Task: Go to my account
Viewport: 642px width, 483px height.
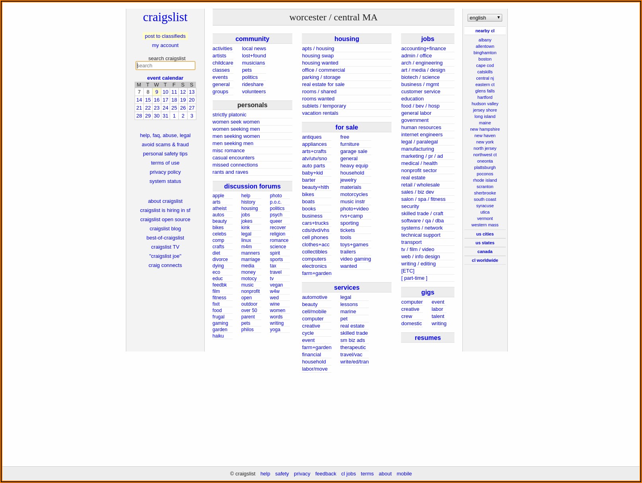Action: 165,45
